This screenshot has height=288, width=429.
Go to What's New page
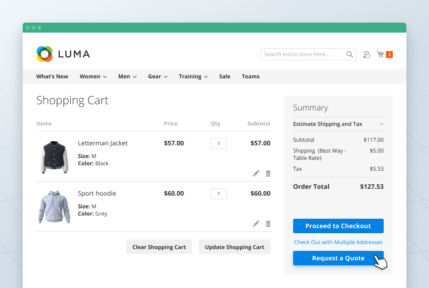pyautogui.click(x=52, y=77)
